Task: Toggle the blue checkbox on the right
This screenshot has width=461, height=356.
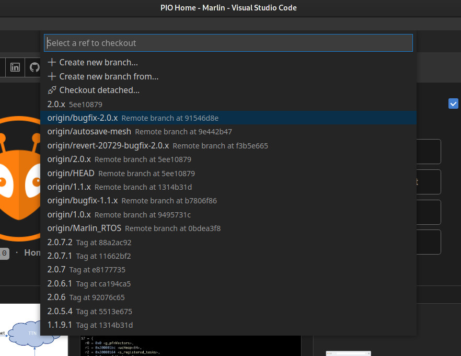Action: 453,104
